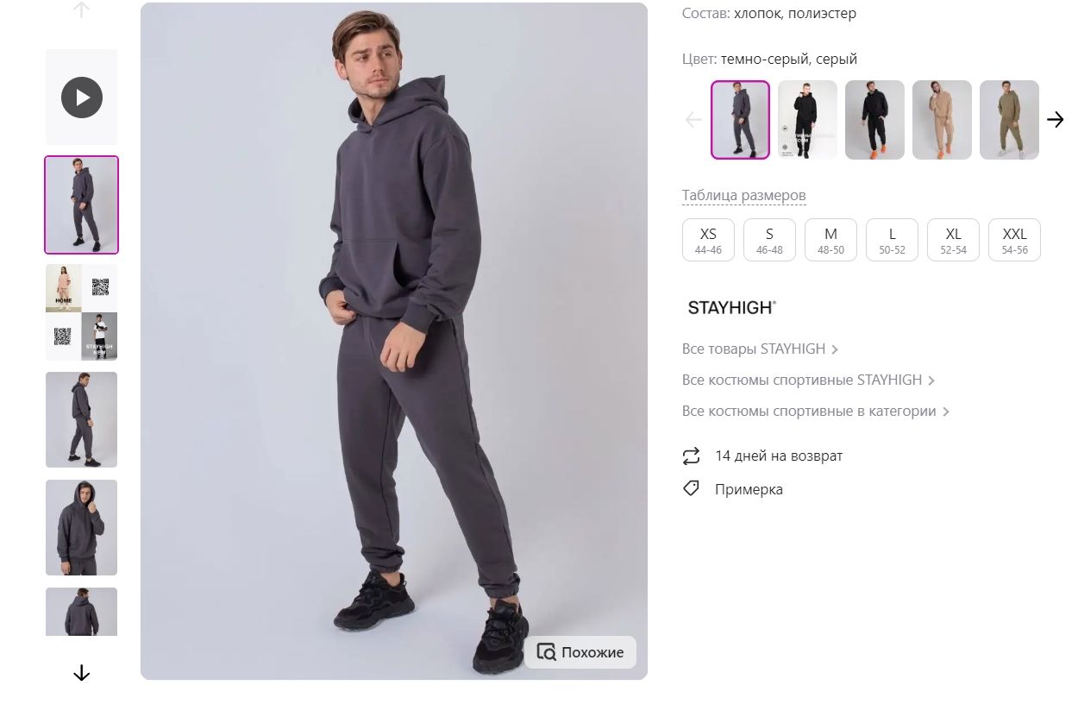Click the Похожие similar items button
The width and height of the screenshot is (1078, 723).
tap(580, 652)
